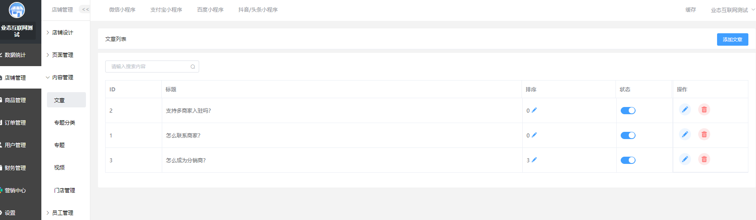
Task: Switch to 微信小程序 tab
Action: coord(122,10)
